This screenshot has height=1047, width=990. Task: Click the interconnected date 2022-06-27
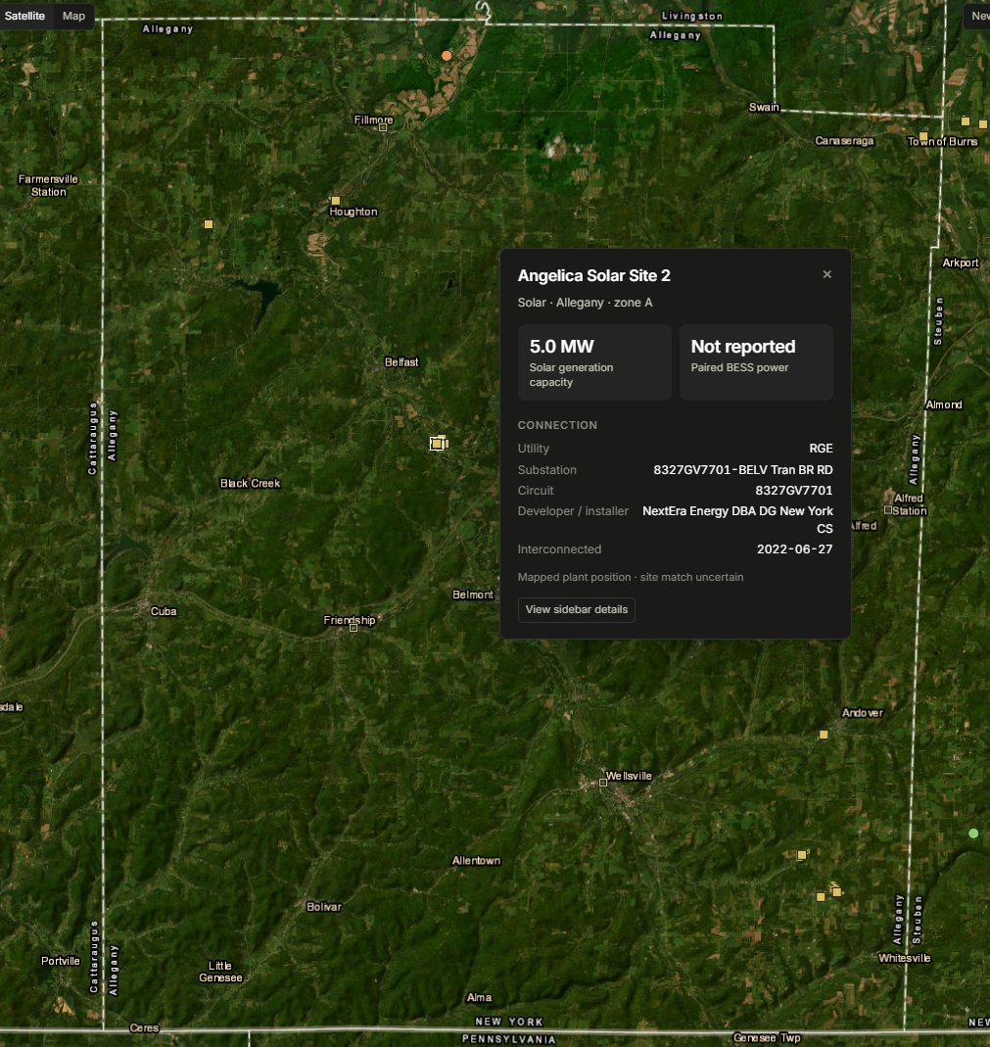click(794, 549)
